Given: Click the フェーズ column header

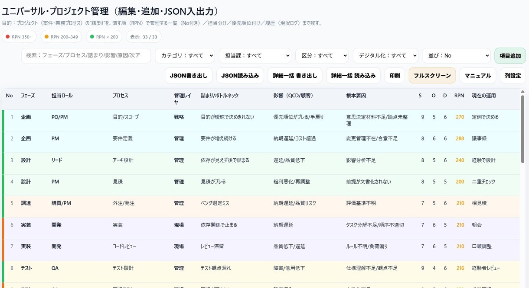Looking at the screenshot, I should pyautogui.click(x=28, y=96).
